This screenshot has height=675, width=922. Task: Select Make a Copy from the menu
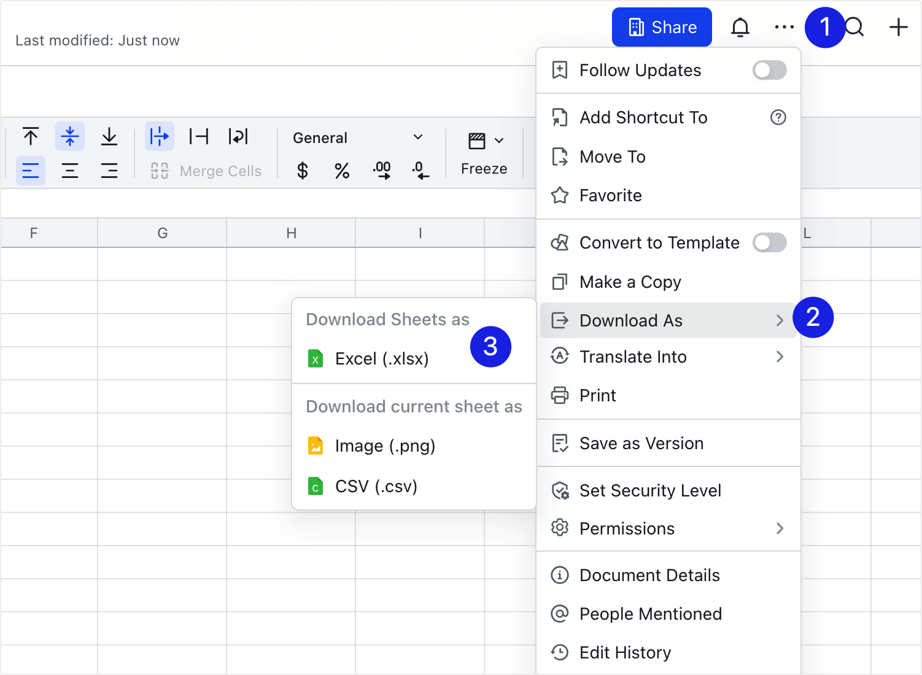pyautogui.click(x=630, y=282)
